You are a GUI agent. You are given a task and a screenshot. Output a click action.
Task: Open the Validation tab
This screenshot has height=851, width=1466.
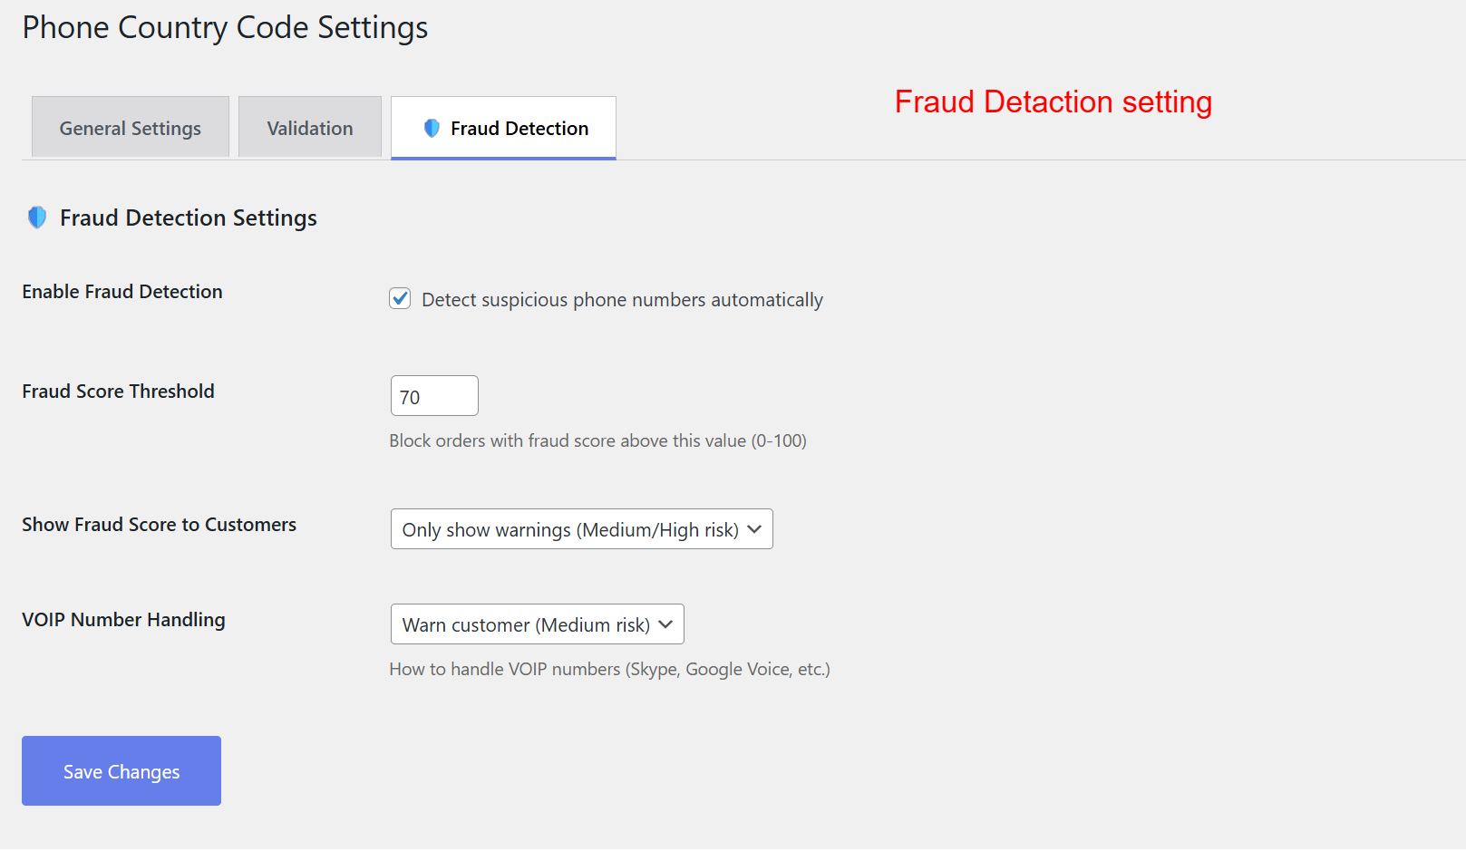click(x=310, y=128)
